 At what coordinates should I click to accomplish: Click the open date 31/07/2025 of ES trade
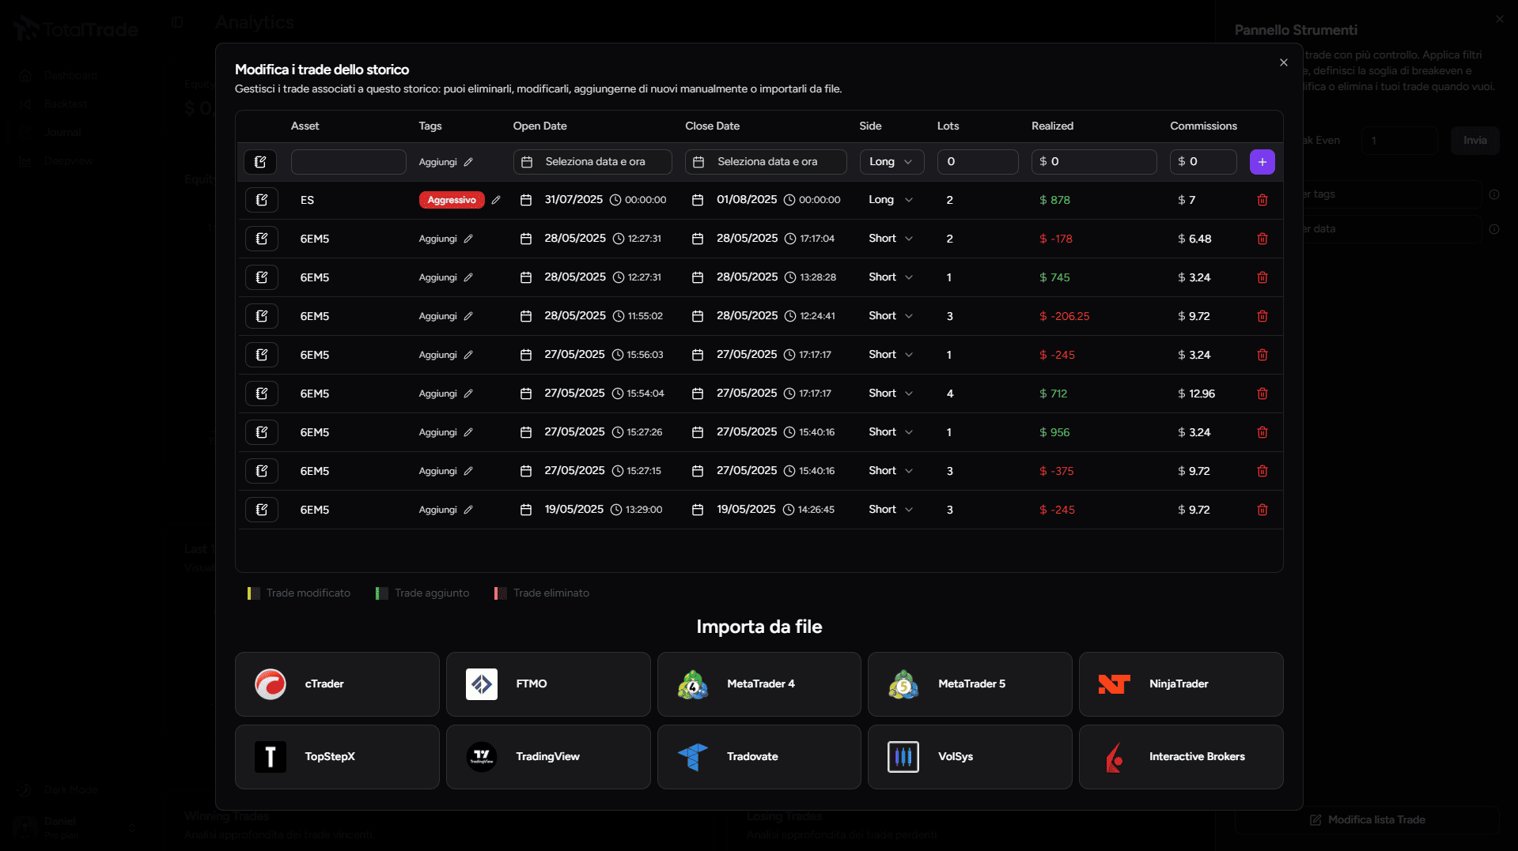(574, 200)
